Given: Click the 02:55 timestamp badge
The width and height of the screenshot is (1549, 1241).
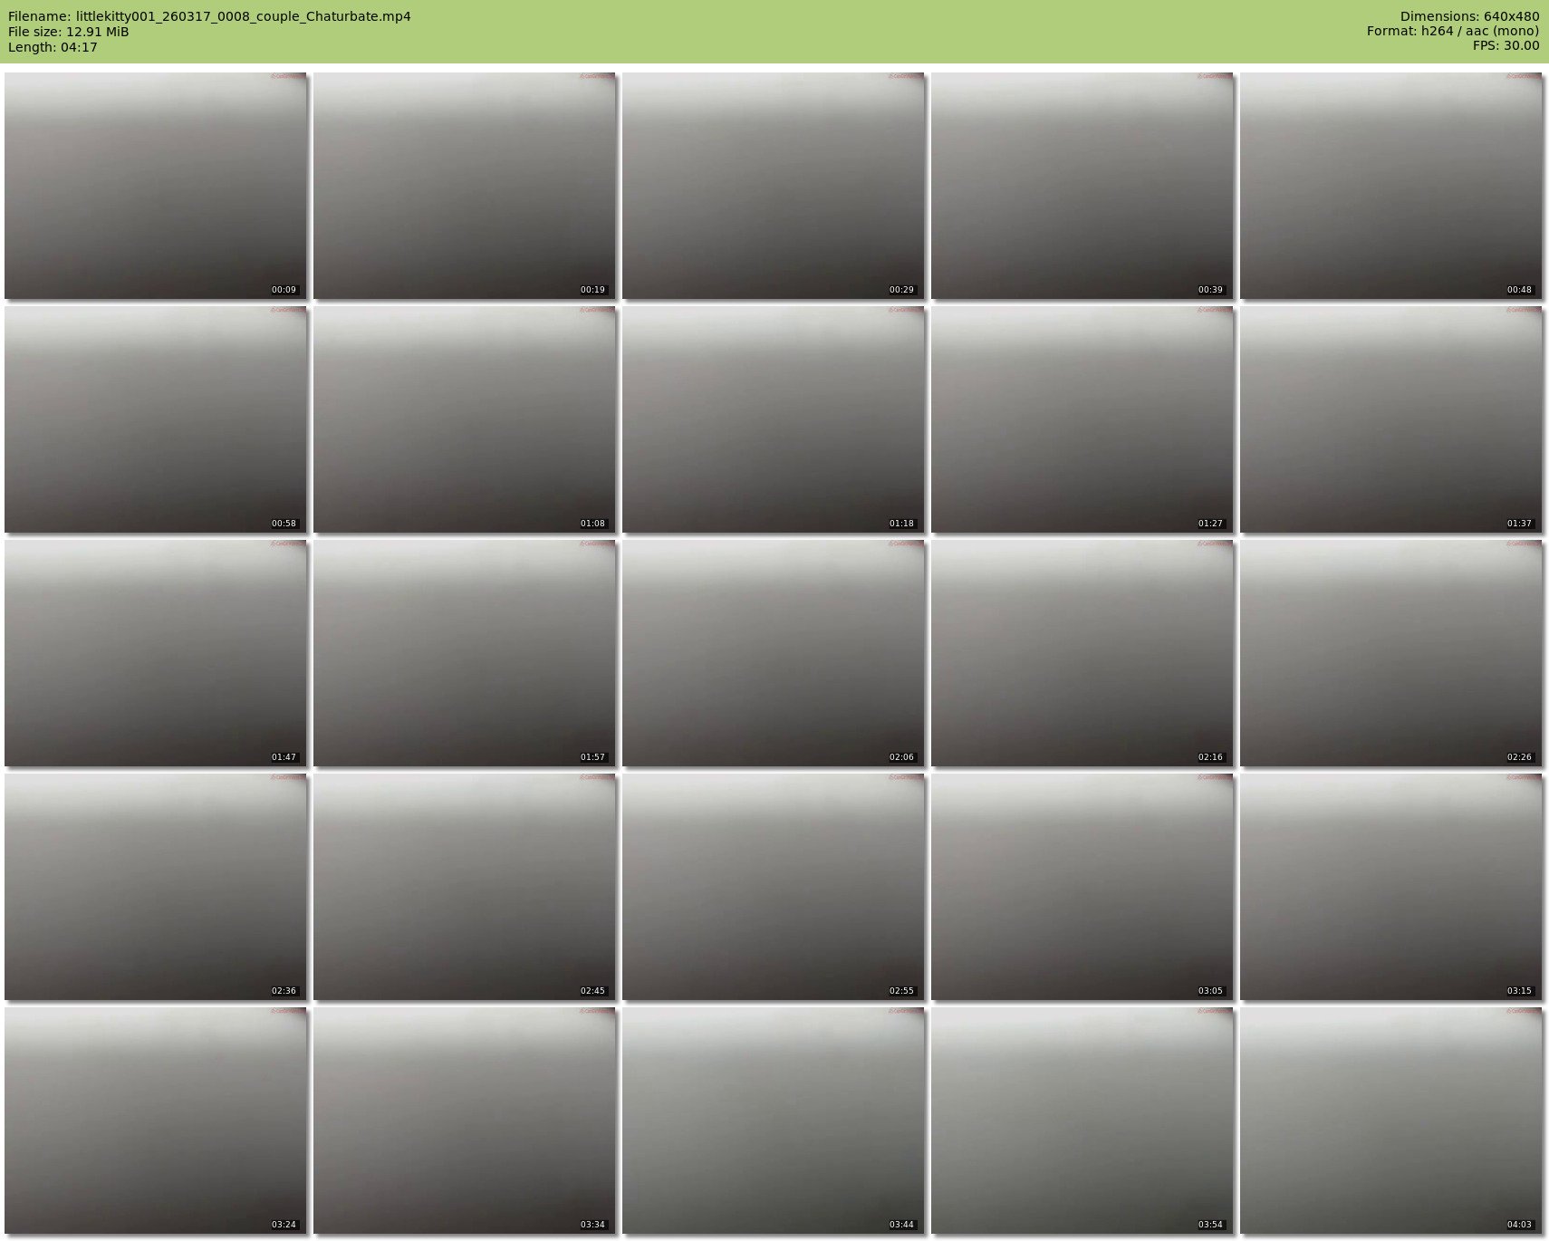Looking at the screenshot, I should 901,991.
